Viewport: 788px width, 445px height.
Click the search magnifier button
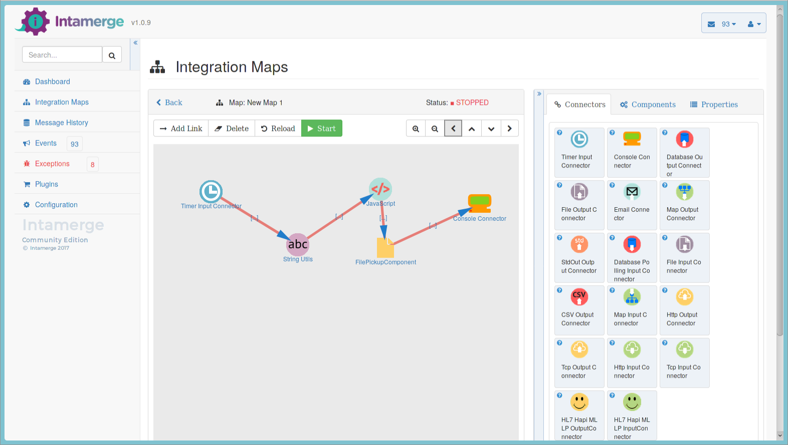(112, 55)
